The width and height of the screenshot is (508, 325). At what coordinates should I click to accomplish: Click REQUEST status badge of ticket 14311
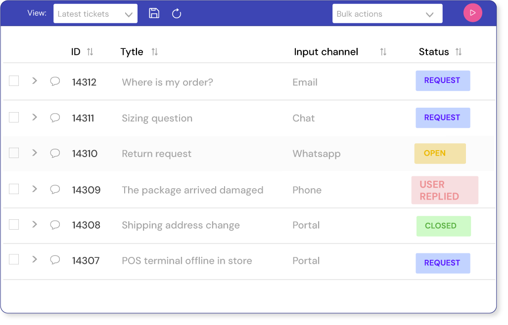tap(443, 118)
